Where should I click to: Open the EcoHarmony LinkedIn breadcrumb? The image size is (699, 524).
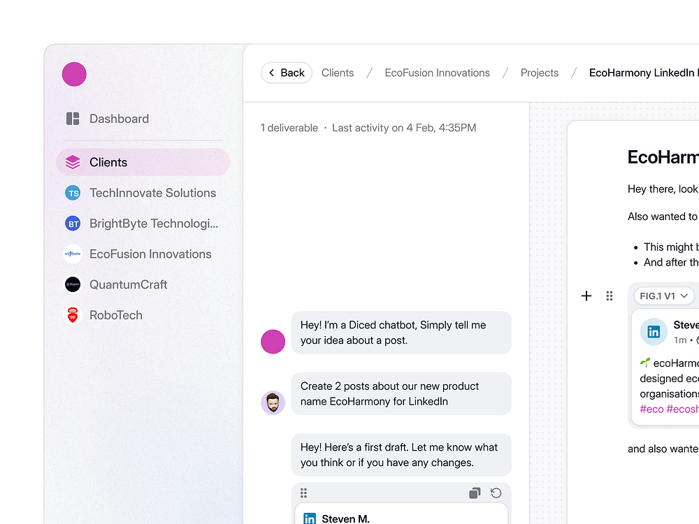pyautogui.click(x=644, y=73)
